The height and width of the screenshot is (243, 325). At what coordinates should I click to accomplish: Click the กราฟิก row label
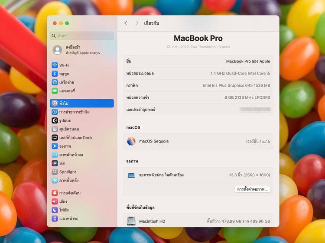[132, 85]
